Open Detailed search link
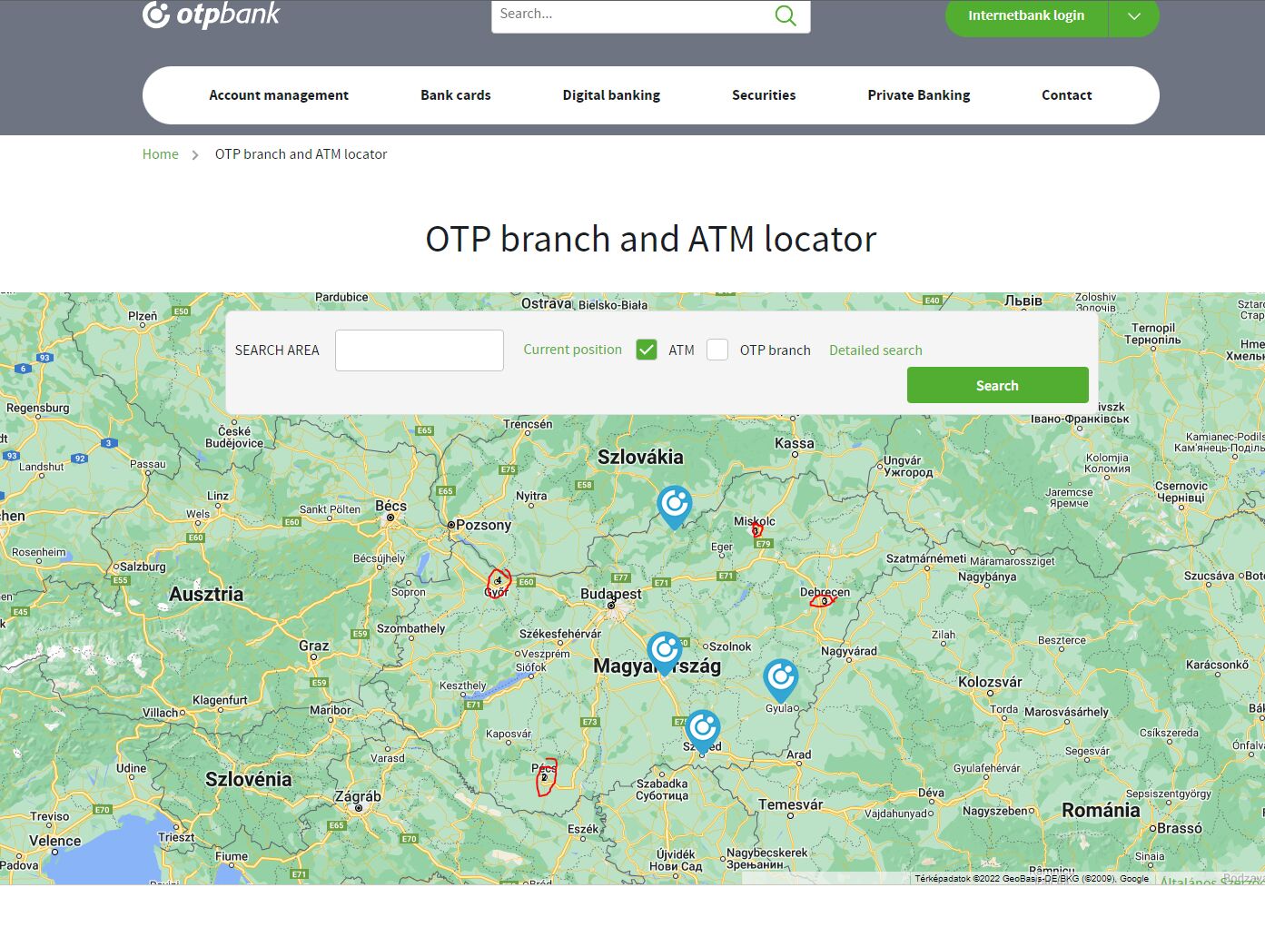The height and width of the screenshot is (937, 1265). [x=875, y=350]
